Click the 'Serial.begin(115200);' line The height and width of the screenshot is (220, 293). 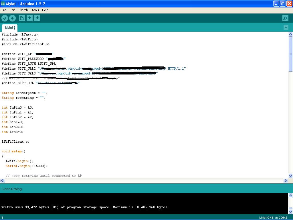pyautogui.click(x=27, y=166)
